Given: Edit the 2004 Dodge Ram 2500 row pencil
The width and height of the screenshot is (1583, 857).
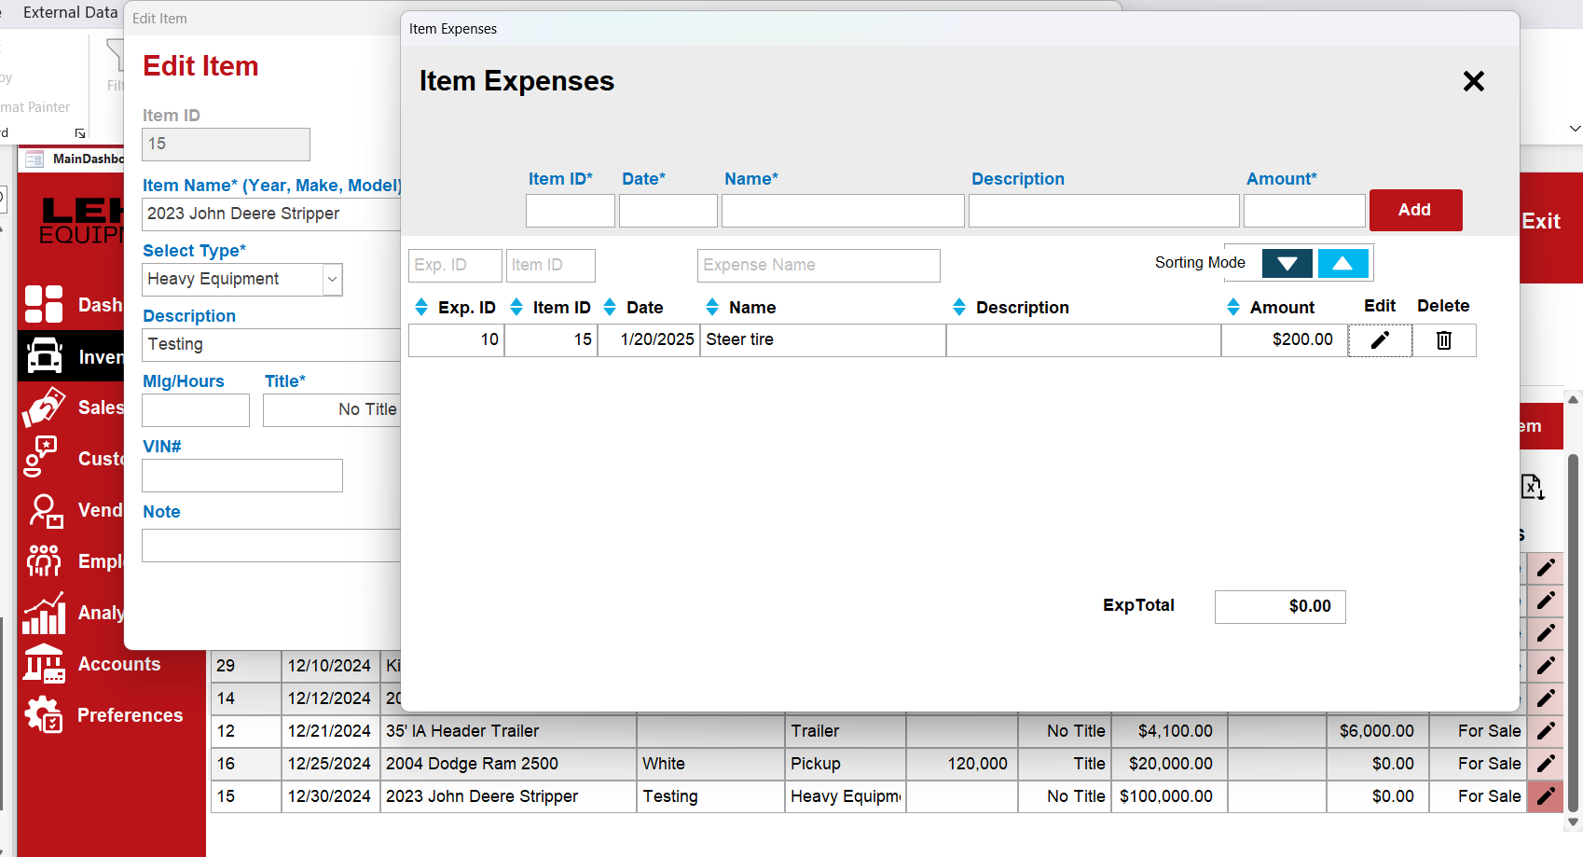Looking at the screenshot, I should coord(1546,764).
